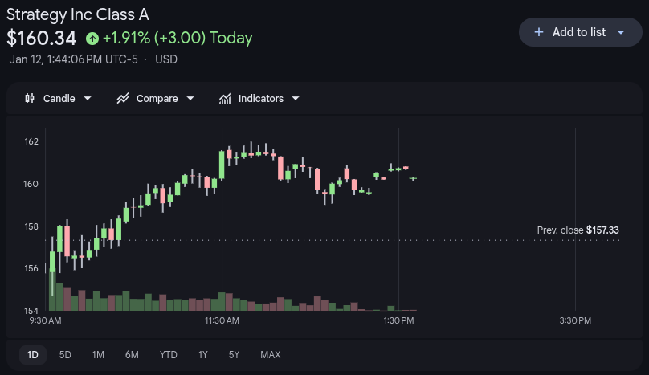Select the YTD time range

(169, 354)
